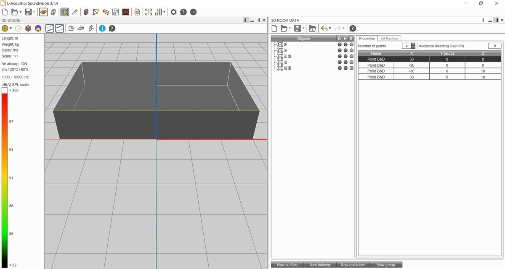The image size is (505, 269).
Task: Click import icon in 3D Room Data toolbar
Action: pyautogui.click(x=312, y=29)
